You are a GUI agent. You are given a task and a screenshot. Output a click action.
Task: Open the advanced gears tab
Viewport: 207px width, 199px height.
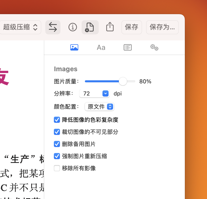click(x=154, y=47)
